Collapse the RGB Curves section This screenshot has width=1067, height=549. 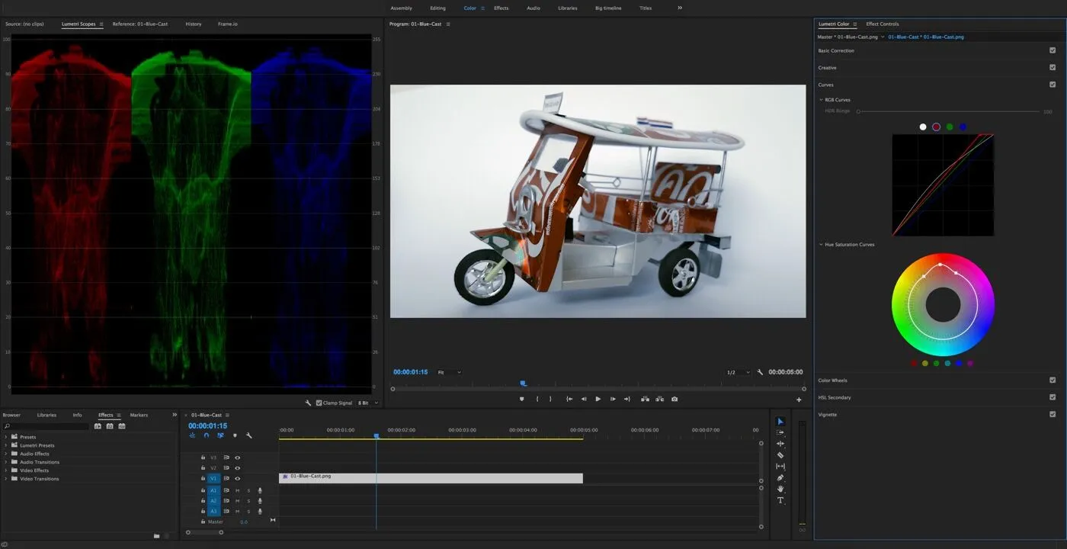821,100
